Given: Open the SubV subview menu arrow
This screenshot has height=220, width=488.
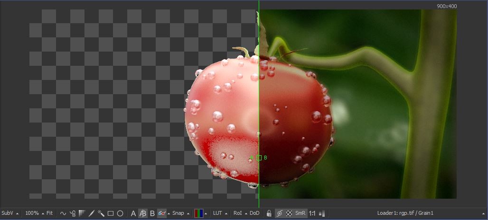Looking at the screenshot, I should click(x=17, y=213).
